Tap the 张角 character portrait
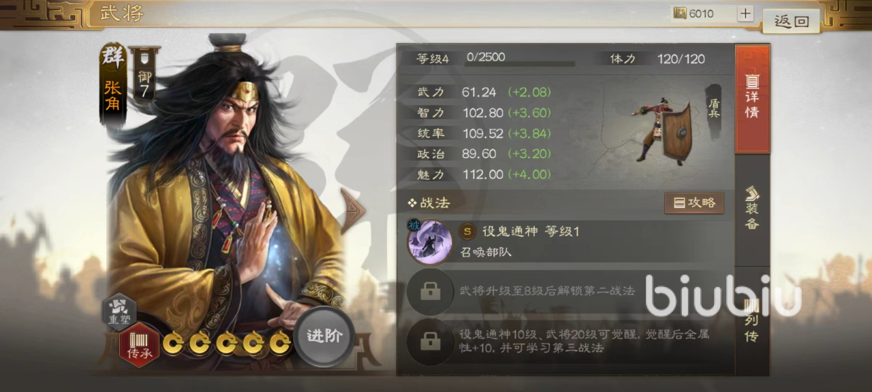 pyautogui.click(x=225, y=197)
